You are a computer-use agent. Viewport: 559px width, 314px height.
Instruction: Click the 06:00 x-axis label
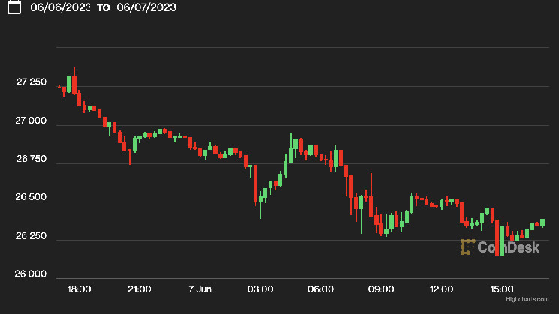[x=320, y=289]
